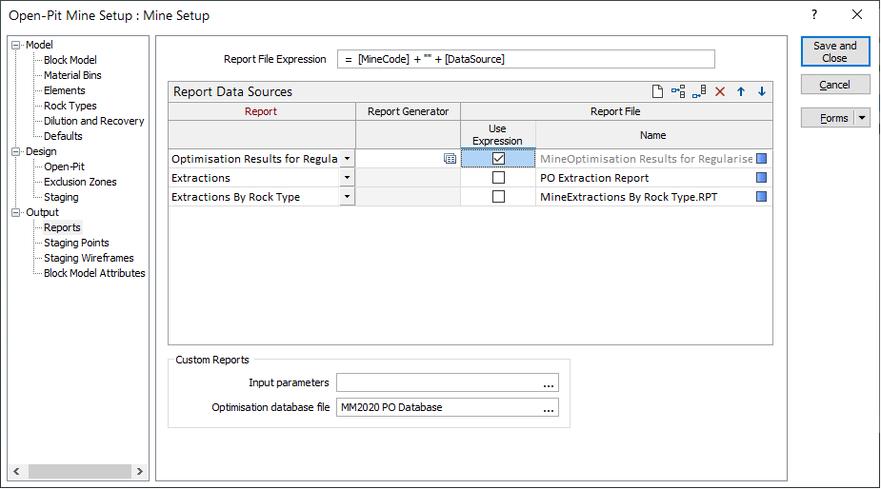Click the insert row icon in Report Data Sources
Image resolution: width=881 pixels, height=489 pixels.
coord(678,91)
